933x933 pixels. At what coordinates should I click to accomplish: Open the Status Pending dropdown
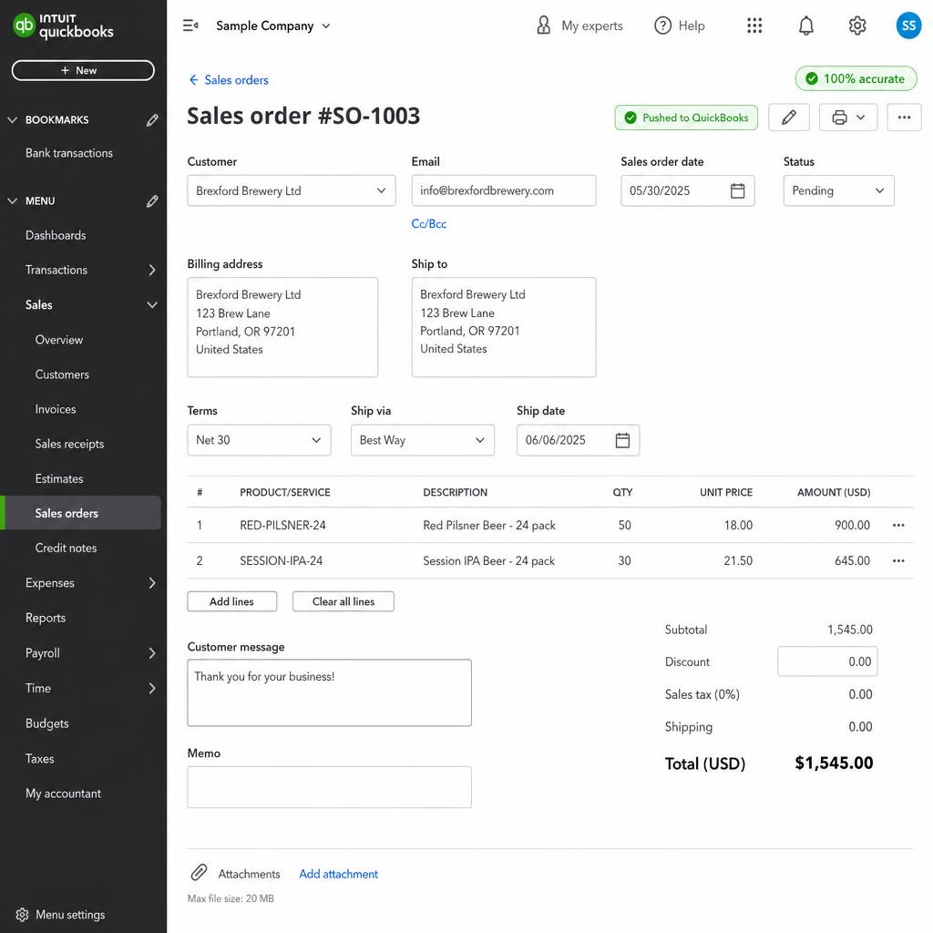(838, 190)
